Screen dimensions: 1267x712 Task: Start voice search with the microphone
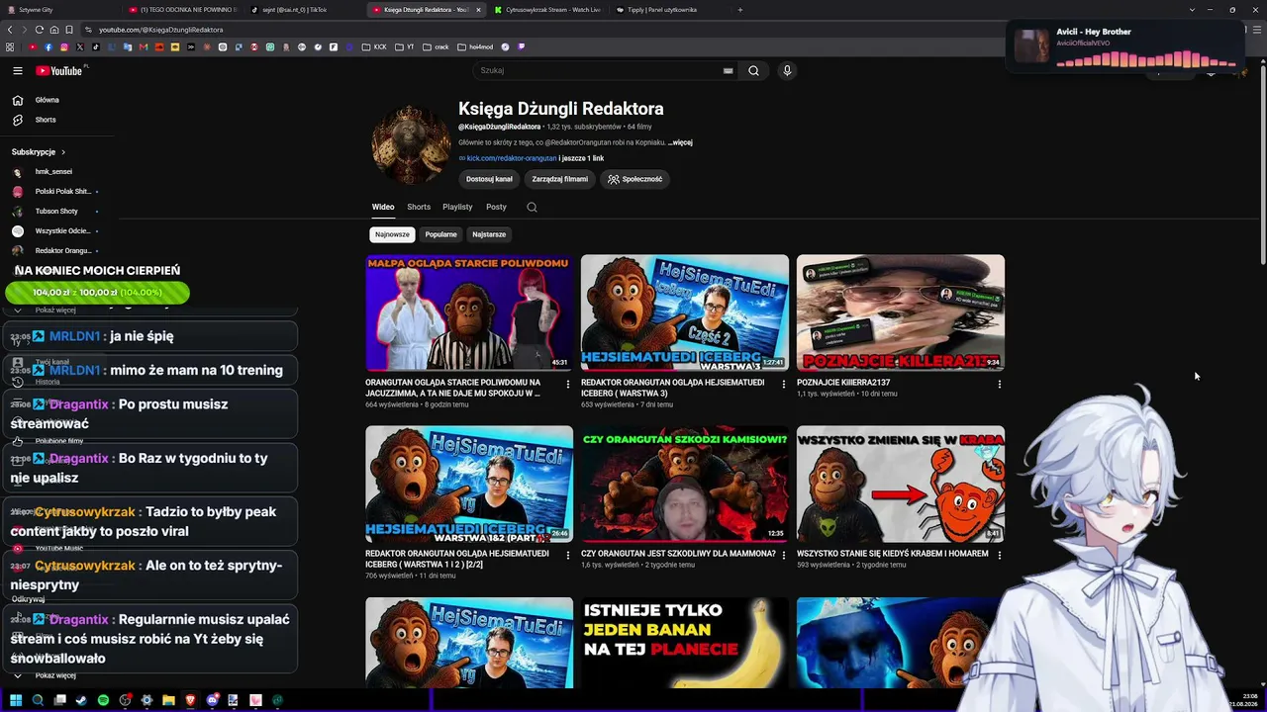point(787,70)
